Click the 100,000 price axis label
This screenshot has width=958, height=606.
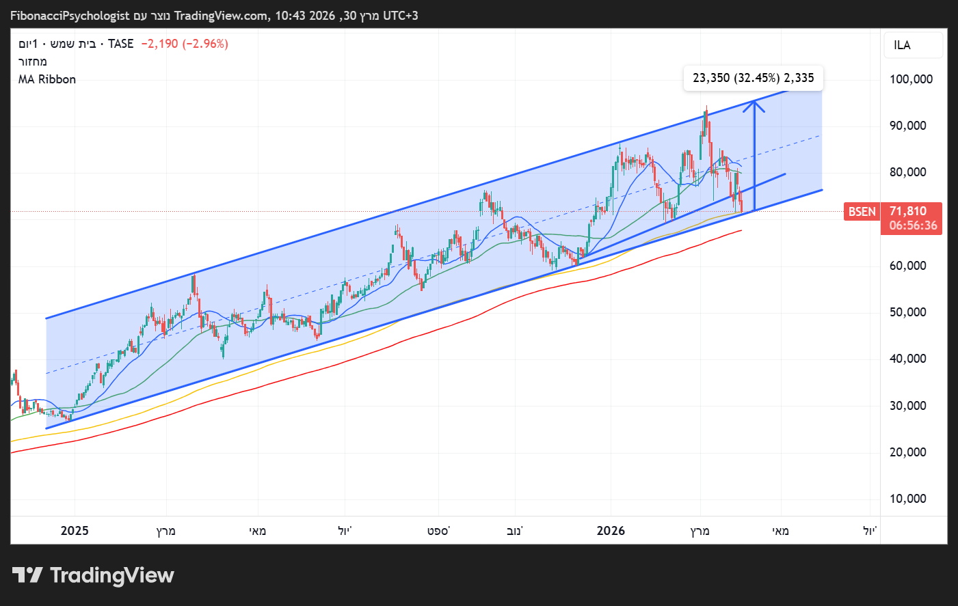tap(911, 79)
